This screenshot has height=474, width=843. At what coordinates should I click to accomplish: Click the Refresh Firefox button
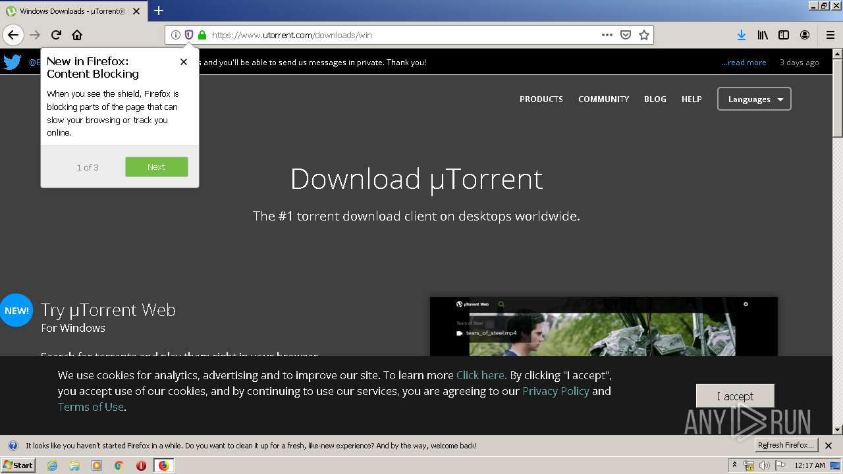(x=786, y=446)
